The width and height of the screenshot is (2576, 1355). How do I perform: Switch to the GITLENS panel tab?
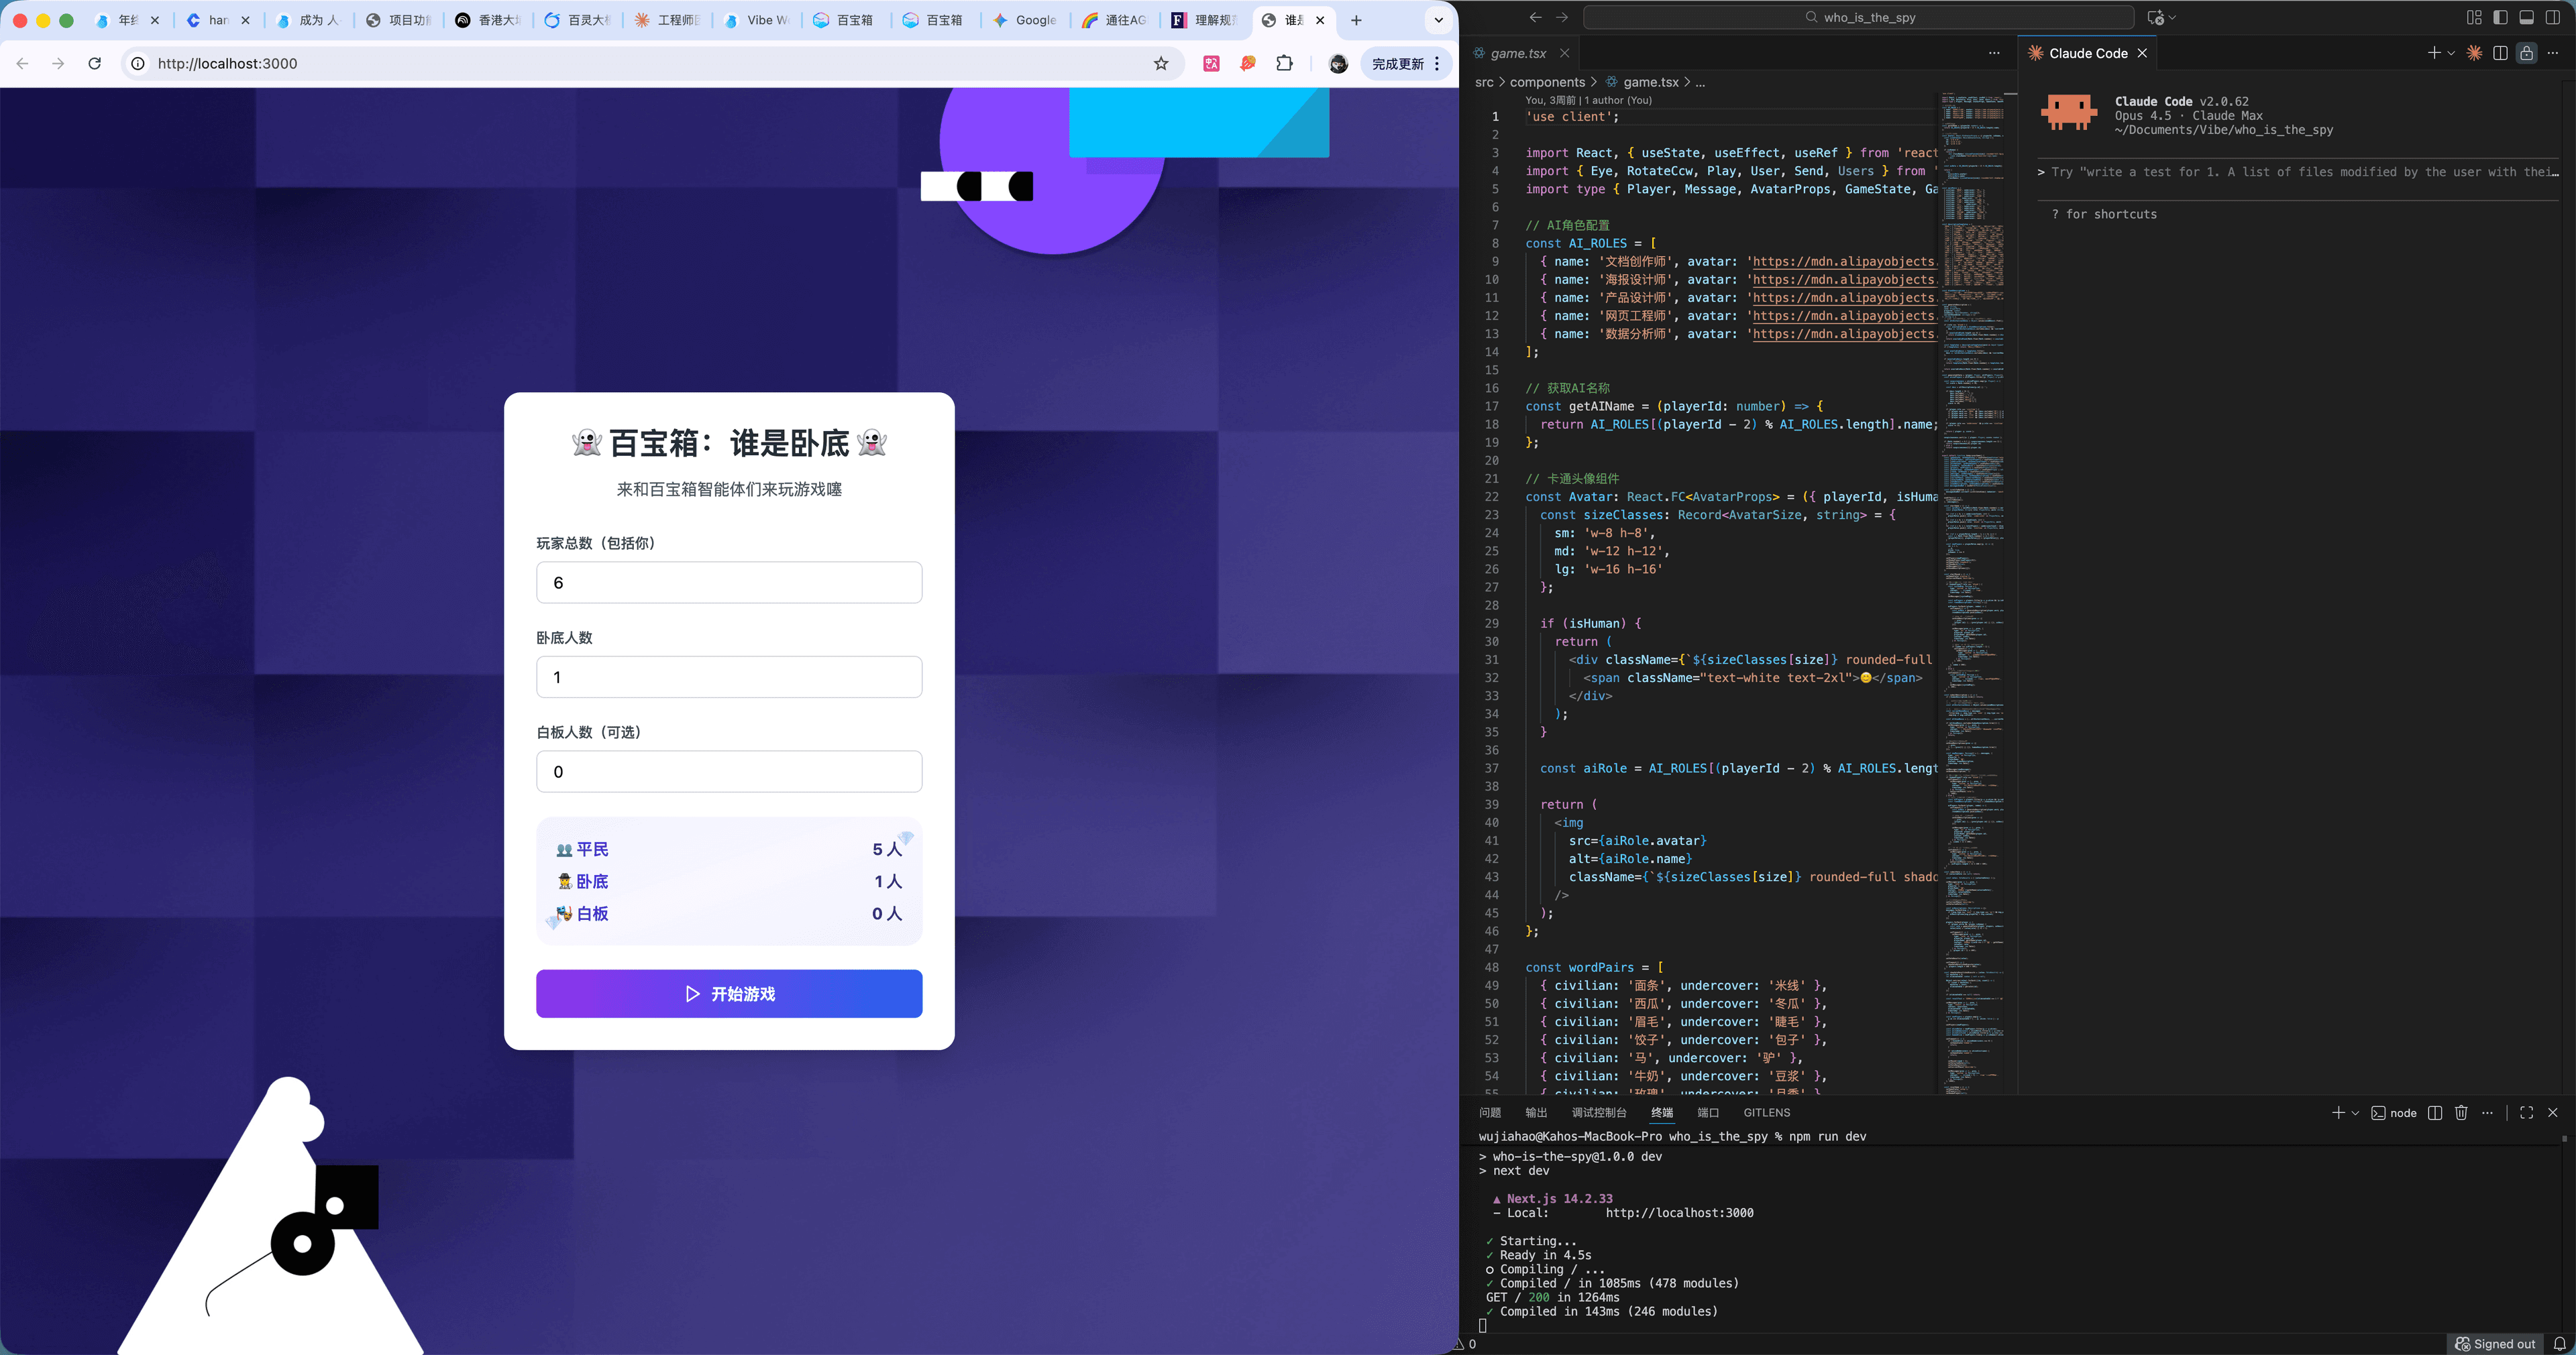click(x=1766, y=1112)
